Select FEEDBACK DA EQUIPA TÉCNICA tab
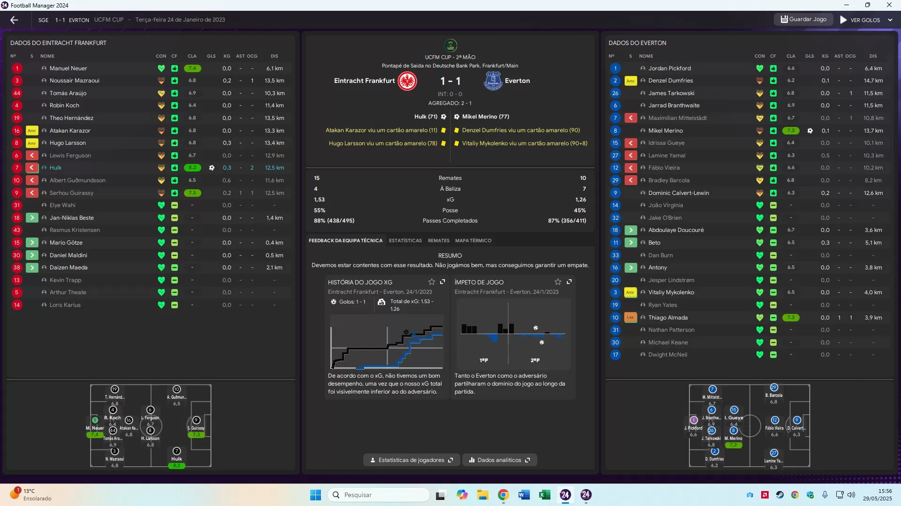This screenshot has width=901, height=506. tap(345, 240)
